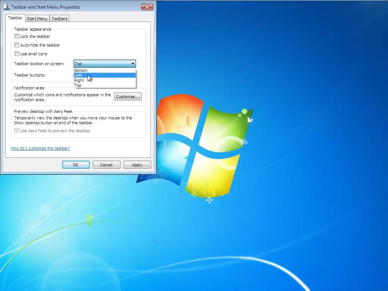Click the dialog title bar icon
388x291 pixels.
pos(7,7)
